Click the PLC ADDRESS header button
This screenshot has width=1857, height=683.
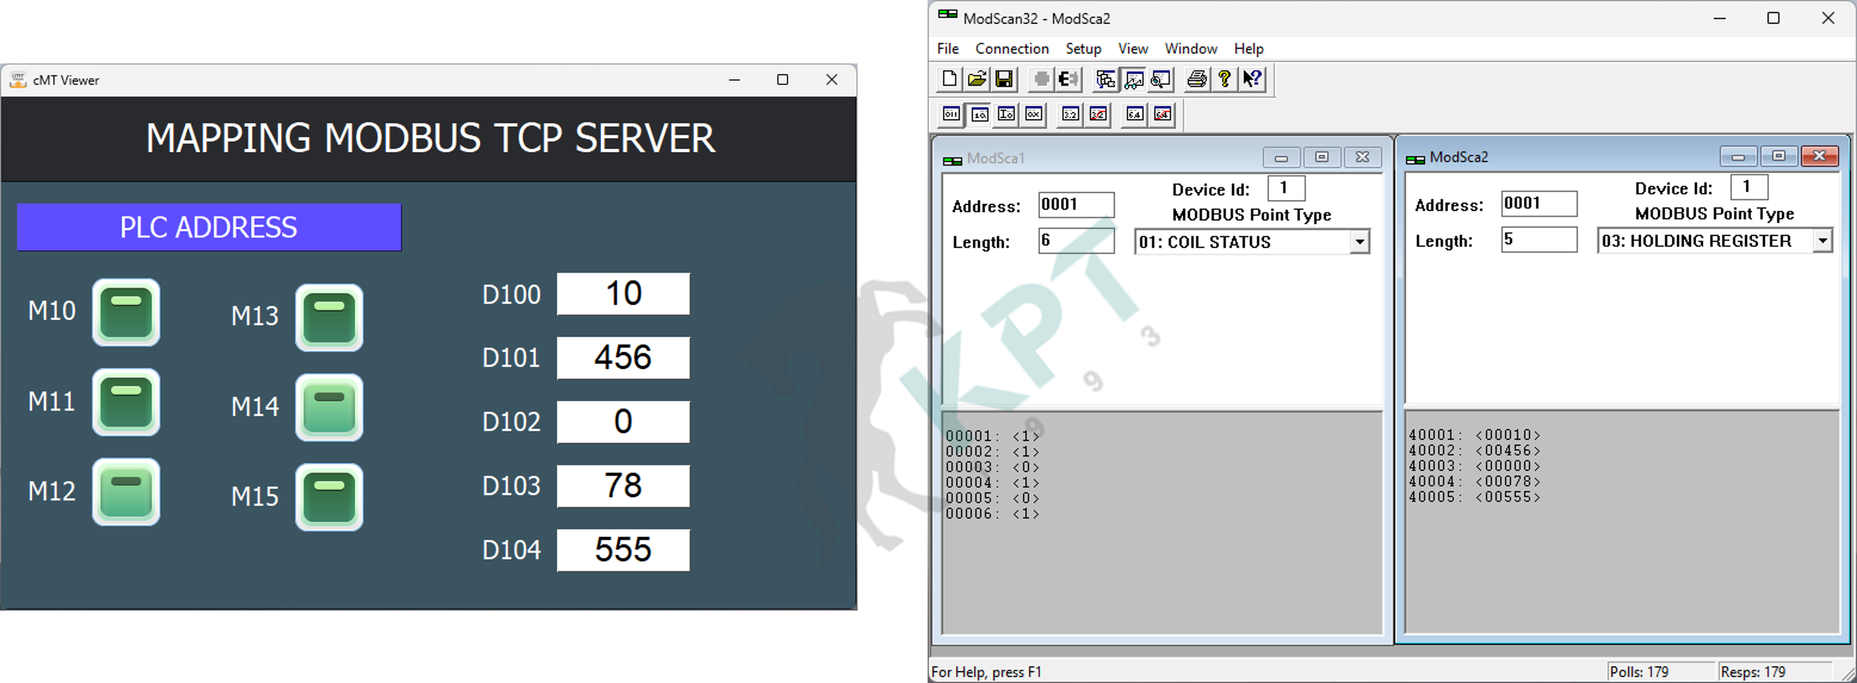click(209, 227)
